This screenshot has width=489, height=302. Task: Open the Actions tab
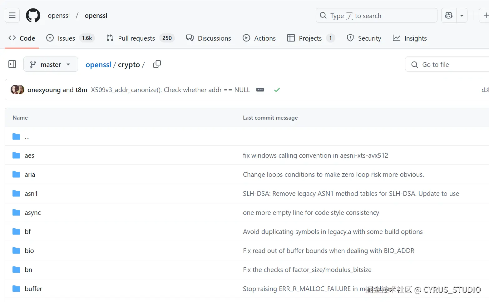coord(259,38)
